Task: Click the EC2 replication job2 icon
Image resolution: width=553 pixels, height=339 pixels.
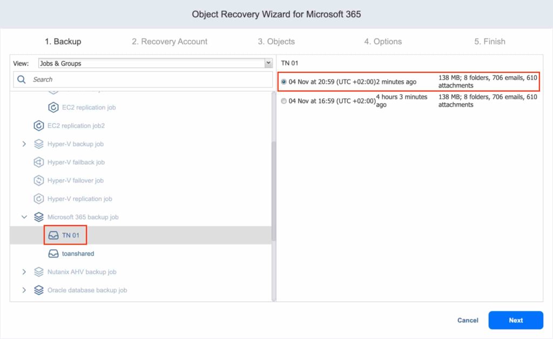Action: (x=38, y=125)
